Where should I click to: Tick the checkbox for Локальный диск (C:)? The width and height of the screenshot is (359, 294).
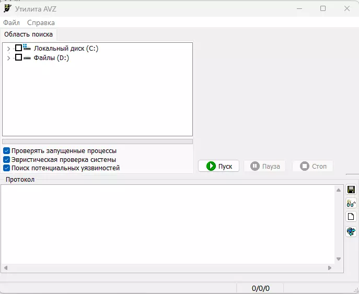pos(18,48)
